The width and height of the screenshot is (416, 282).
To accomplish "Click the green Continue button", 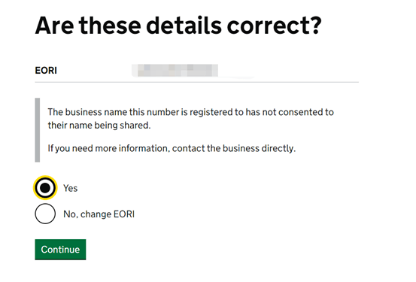I will (60, 250).
